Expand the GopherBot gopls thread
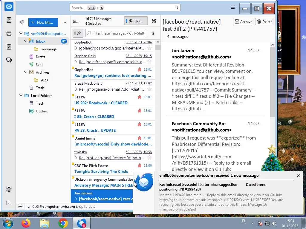Screen dimensions: 306x229 point(76,48)
